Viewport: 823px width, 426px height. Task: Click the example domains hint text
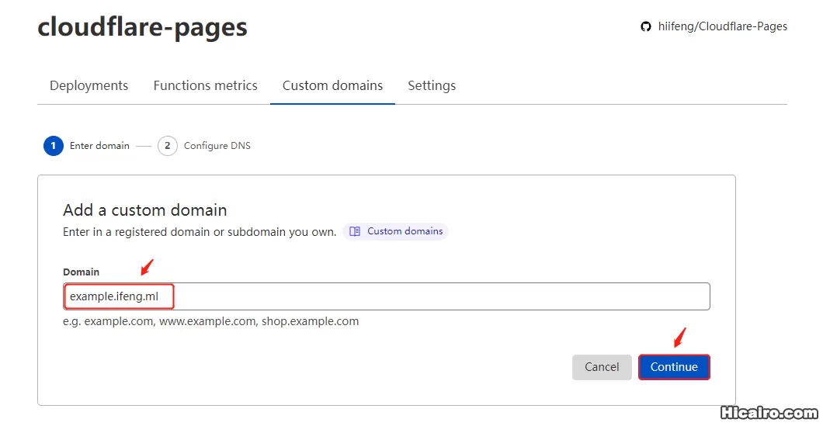point(210,321)
